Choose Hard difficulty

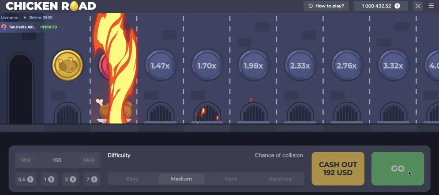(x=231, y=179)
